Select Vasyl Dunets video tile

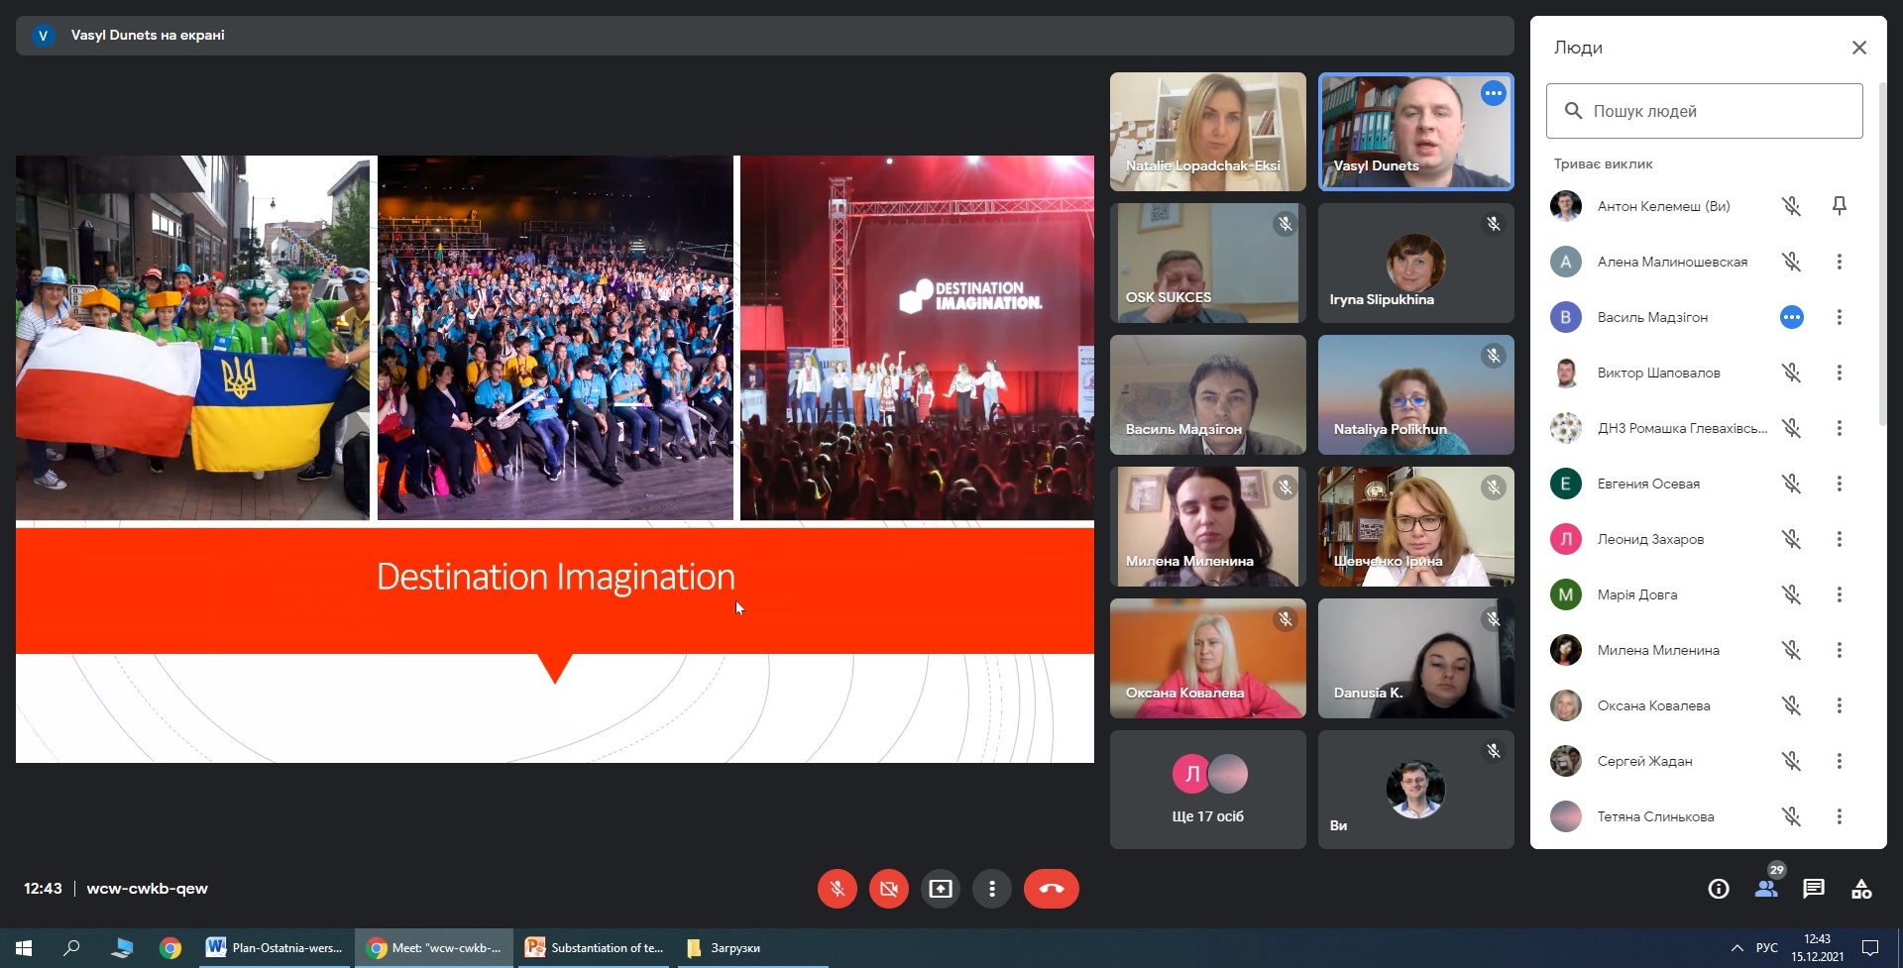pyautogui.click(x=1416, y=132)
